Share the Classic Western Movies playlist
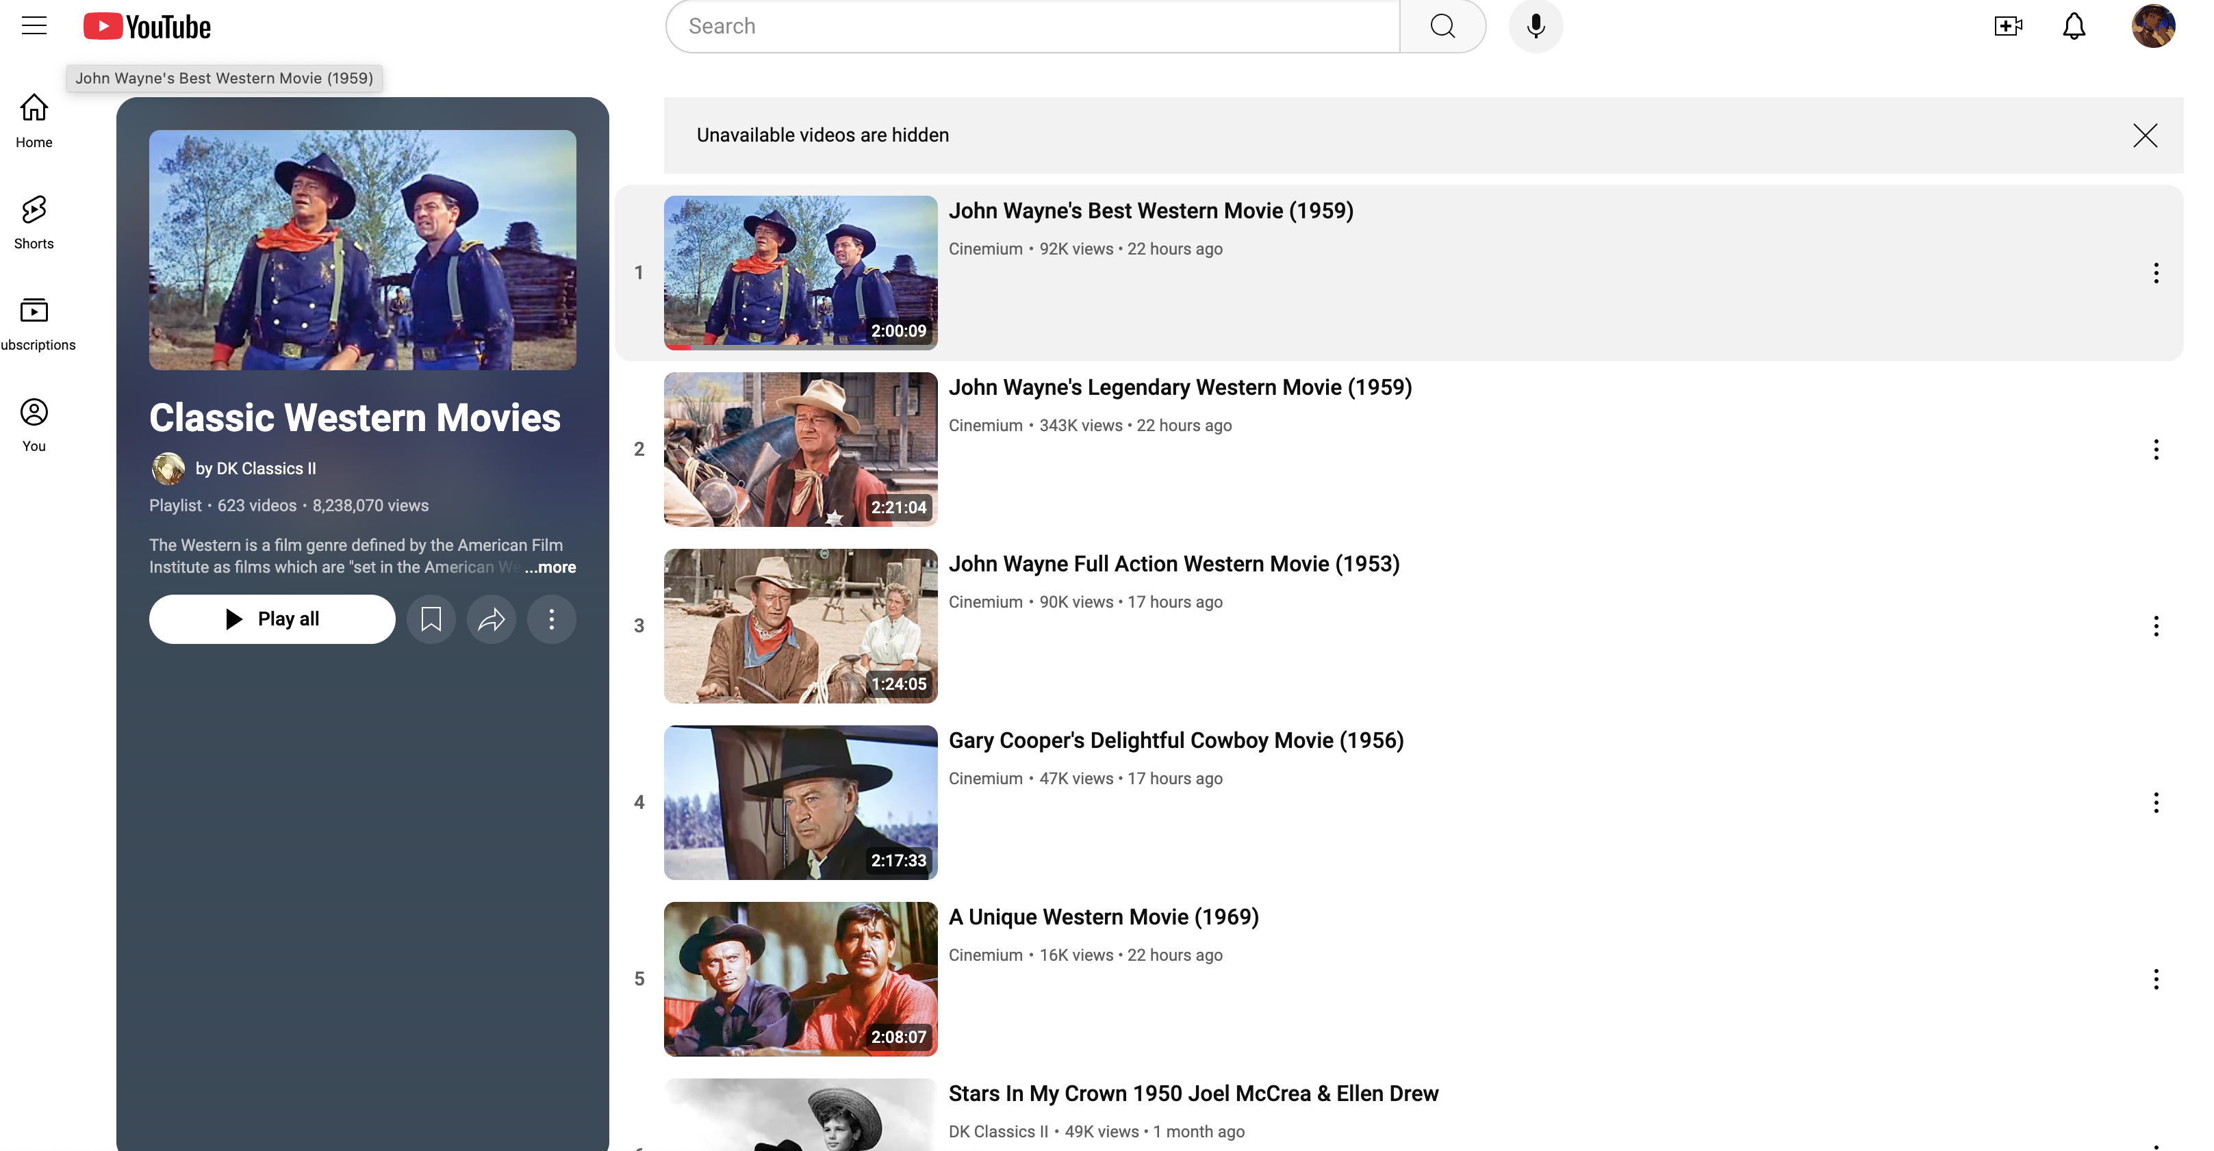The width and height of the screenshot is (2214, 1151). [x=491, y=619]
